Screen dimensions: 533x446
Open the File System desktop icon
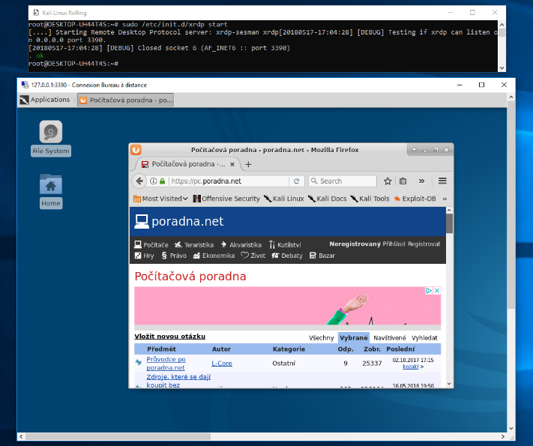pos(51,138)
